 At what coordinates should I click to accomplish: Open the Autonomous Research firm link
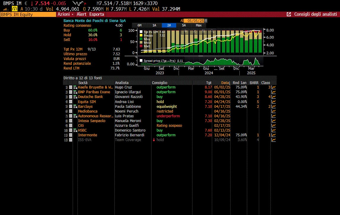pyautogui.click(x=96, y=116)
